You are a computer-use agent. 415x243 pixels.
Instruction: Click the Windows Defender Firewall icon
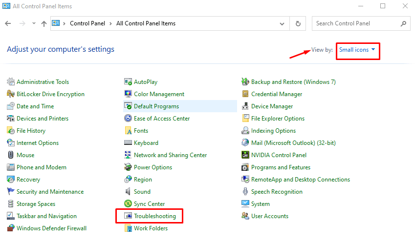click(11, 228)
